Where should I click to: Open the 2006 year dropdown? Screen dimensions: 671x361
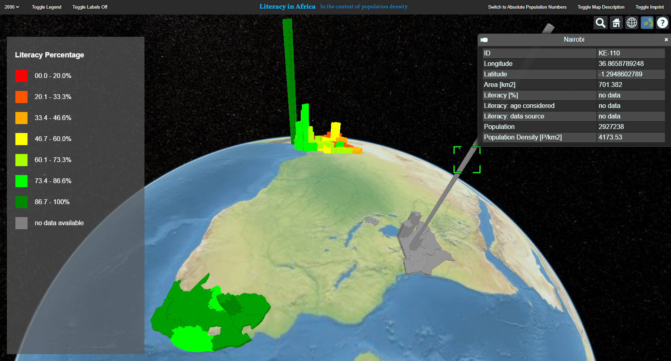(x=12, y=7)
